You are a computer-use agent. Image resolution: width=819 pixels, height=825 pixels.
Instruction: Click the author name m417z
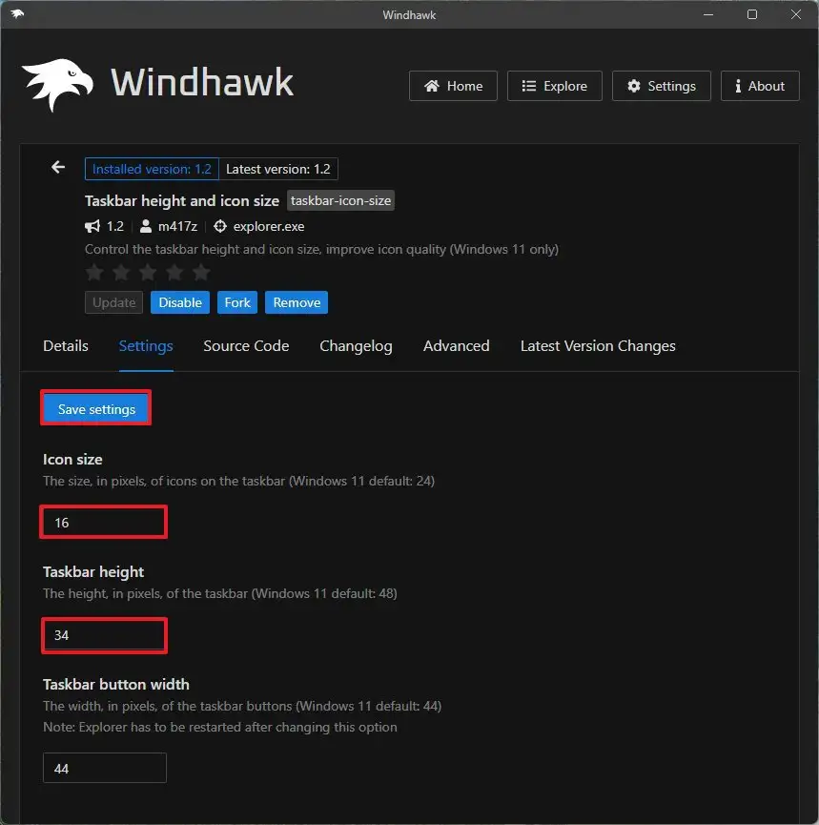[x=177, y=227]
